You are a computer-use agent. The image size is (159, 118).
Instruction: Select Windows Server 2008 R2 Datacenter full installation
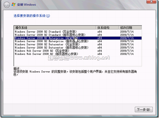[78, 44]
